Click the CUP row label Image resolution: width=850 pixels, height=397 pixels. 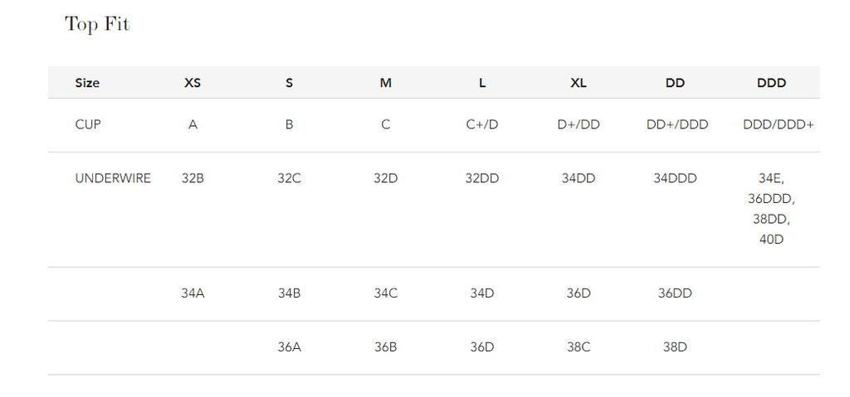(x=88, y=125)
